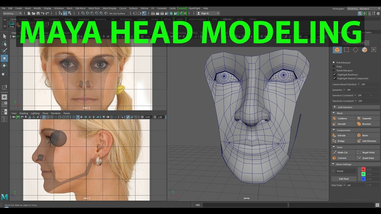The height and width of the screenshot is (214, 381).
Task: Start the Quad Draw tool
Action: coord(368,158)
